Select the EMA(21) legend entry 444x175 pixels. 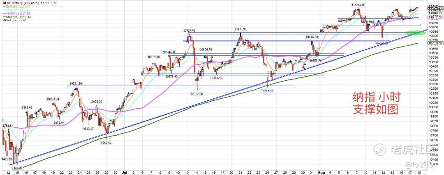coord(17,10)
